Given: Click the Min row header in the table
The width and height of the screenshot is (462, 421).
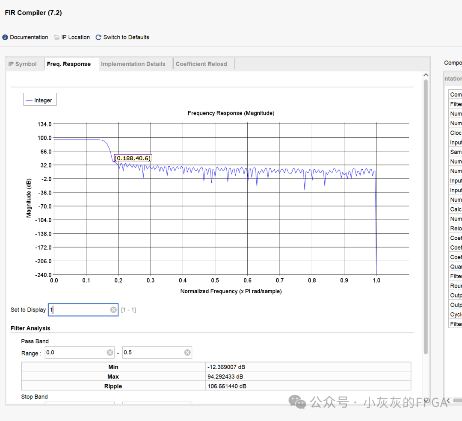Looking at the screenshot, I should click(x=113, y=367).
